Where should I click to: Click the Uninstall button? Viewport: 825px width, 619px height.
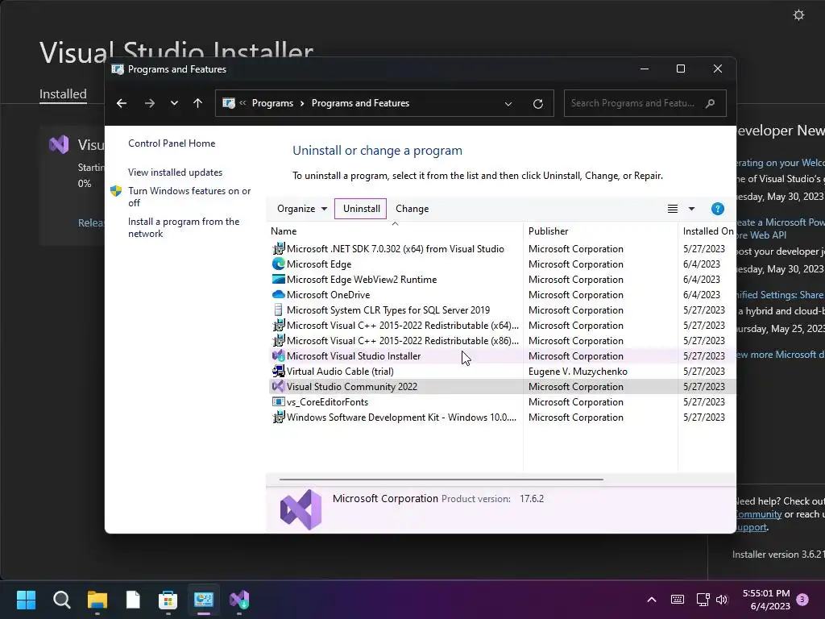coord(361,209)
